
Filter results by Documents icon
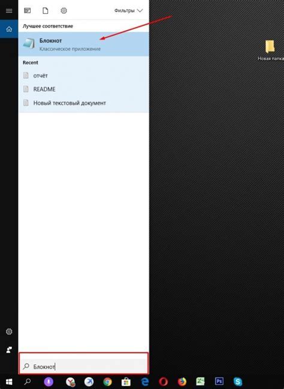(46, 11)
